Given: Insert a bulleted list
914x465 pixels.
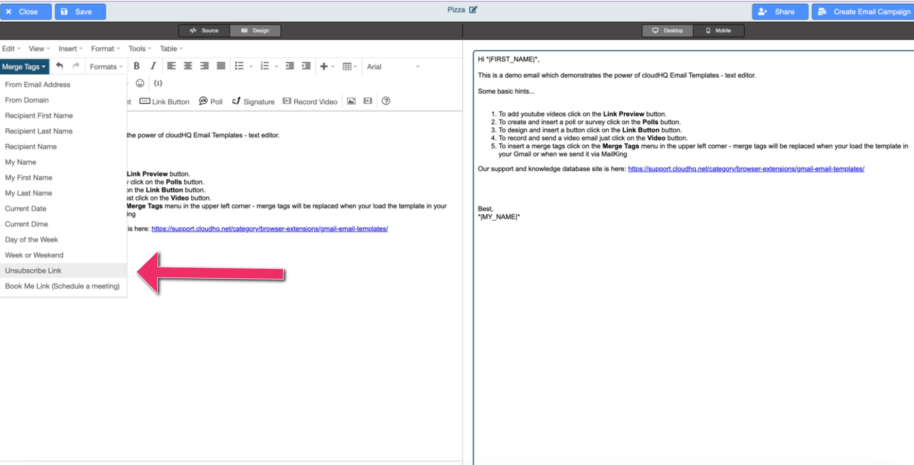Looking at the screenshot, I should [x=239, y=66].
